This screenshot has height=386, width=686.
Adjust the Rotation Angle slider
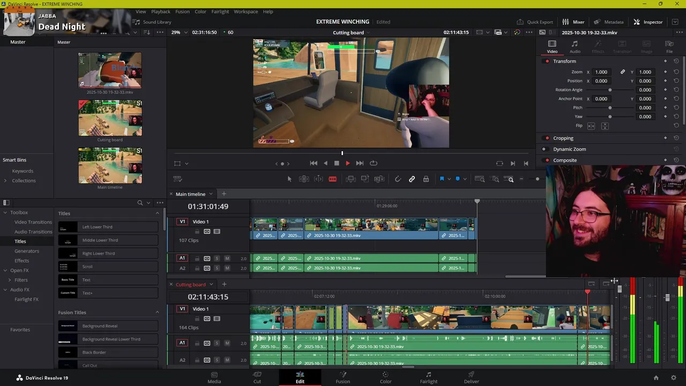[610, 90]
